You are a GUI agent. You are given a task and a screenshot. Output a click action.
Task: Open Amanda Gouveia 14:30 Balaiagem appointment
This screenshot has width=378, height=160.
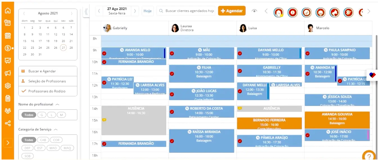[x=337, y=120]
